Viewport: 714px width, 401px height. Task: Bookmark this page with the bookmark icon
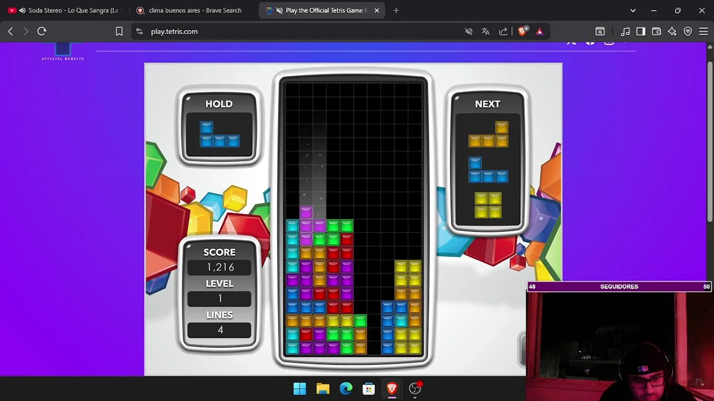point(119,32)
